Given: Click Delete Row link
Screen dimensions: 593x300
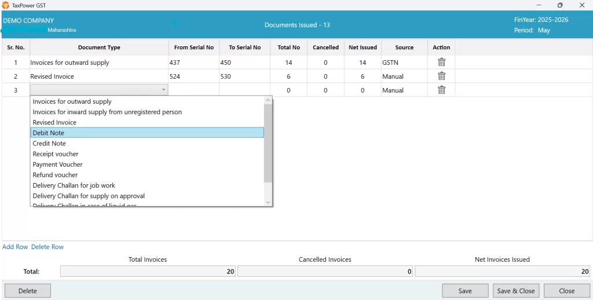Looking at the screenshot, I should (47, 247).
